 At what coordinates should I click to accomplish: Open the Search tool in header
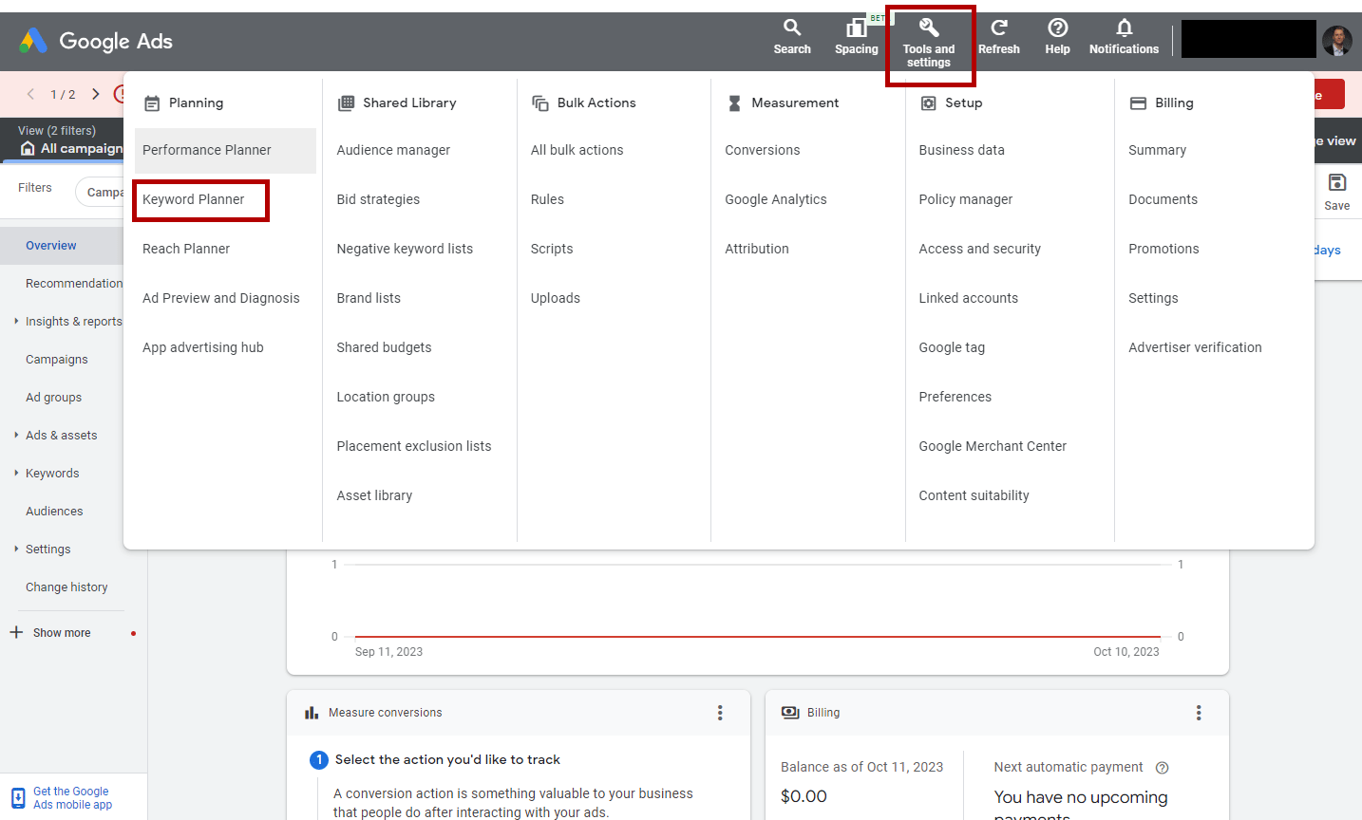pos(792,37)
